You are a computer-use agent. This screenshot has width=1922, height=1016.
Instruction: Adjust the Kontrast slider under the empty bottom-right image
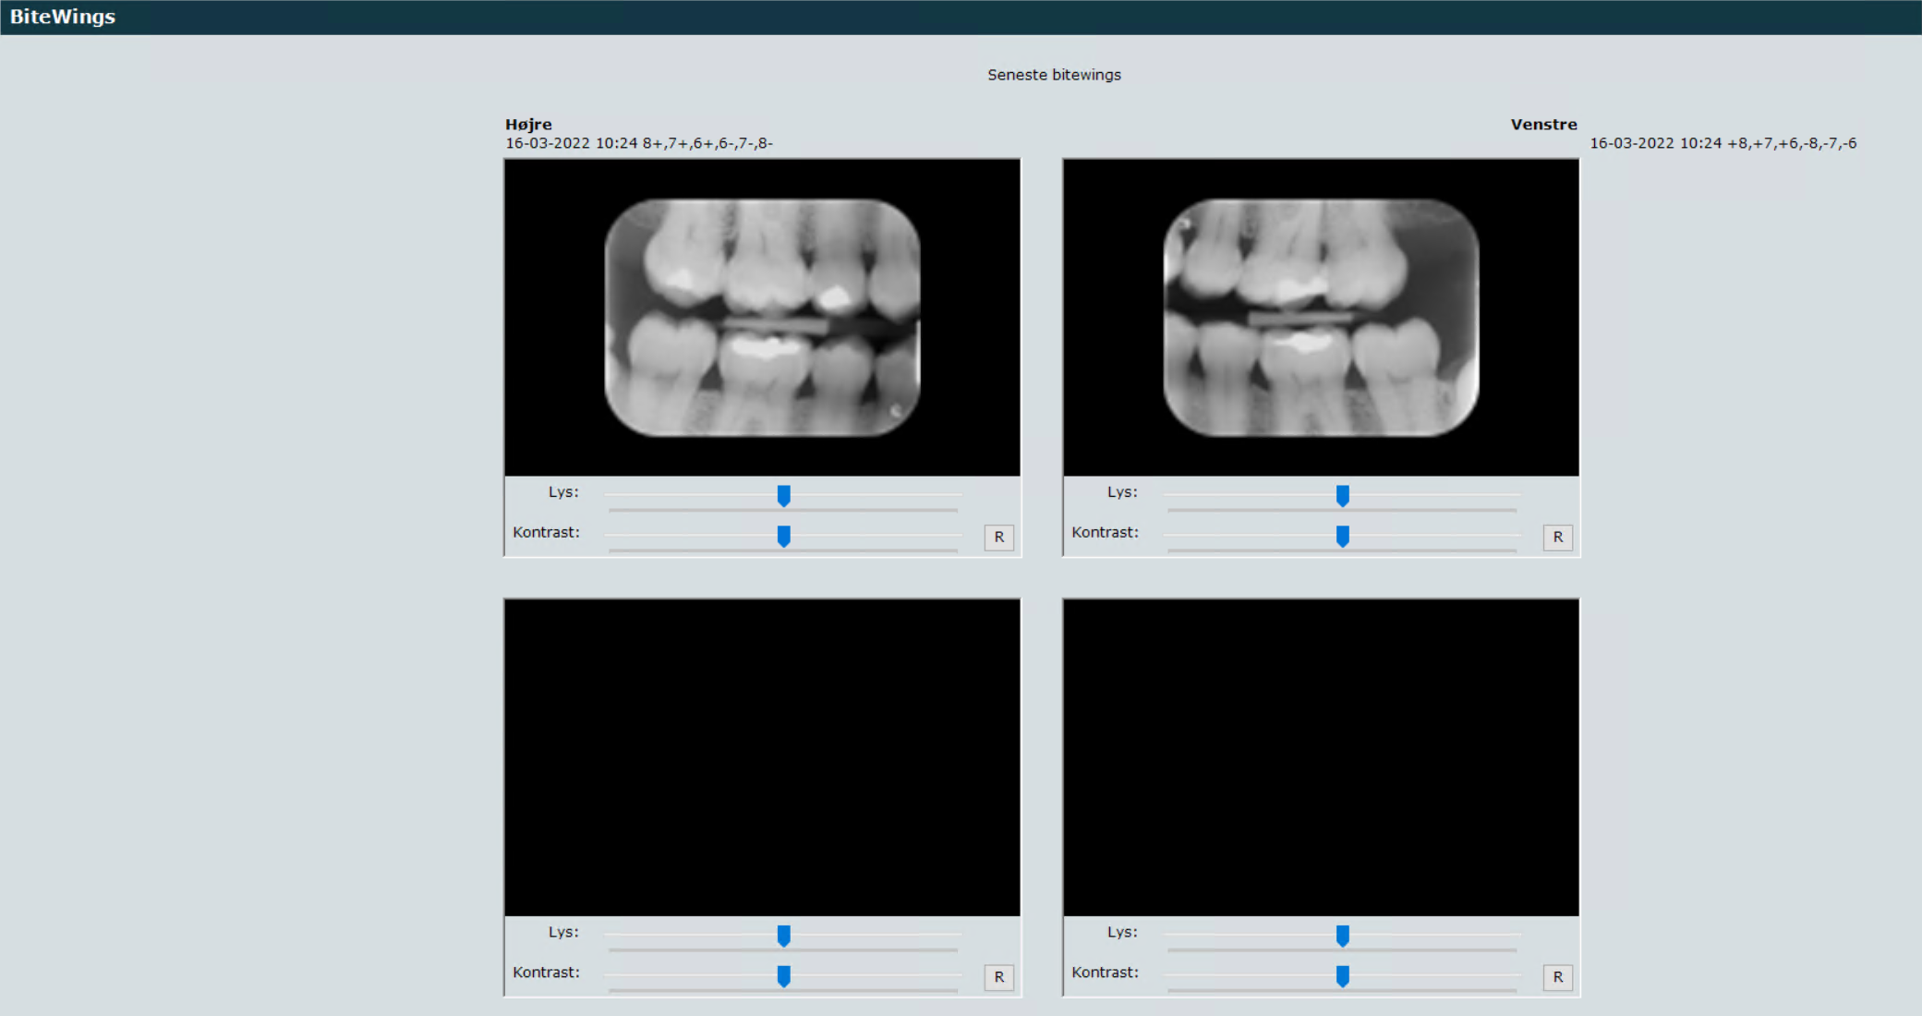coord(1342,976)
